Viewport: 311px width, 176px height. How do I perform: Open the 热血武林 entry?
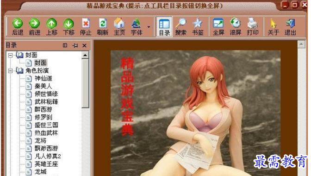46,133
